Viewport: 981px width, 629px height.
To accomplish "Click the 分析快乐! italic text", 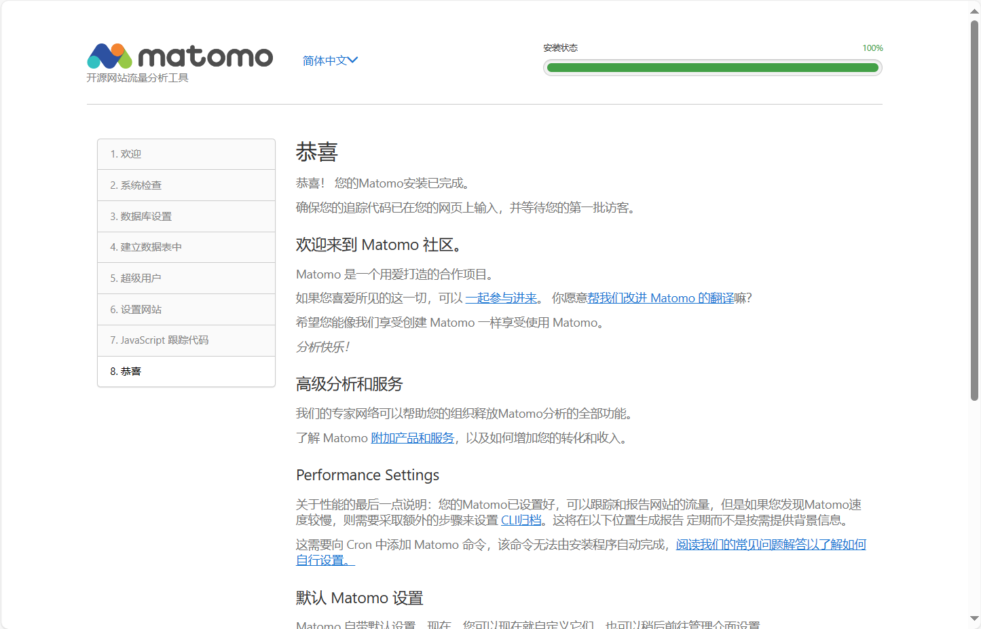I will pos(323,347).
